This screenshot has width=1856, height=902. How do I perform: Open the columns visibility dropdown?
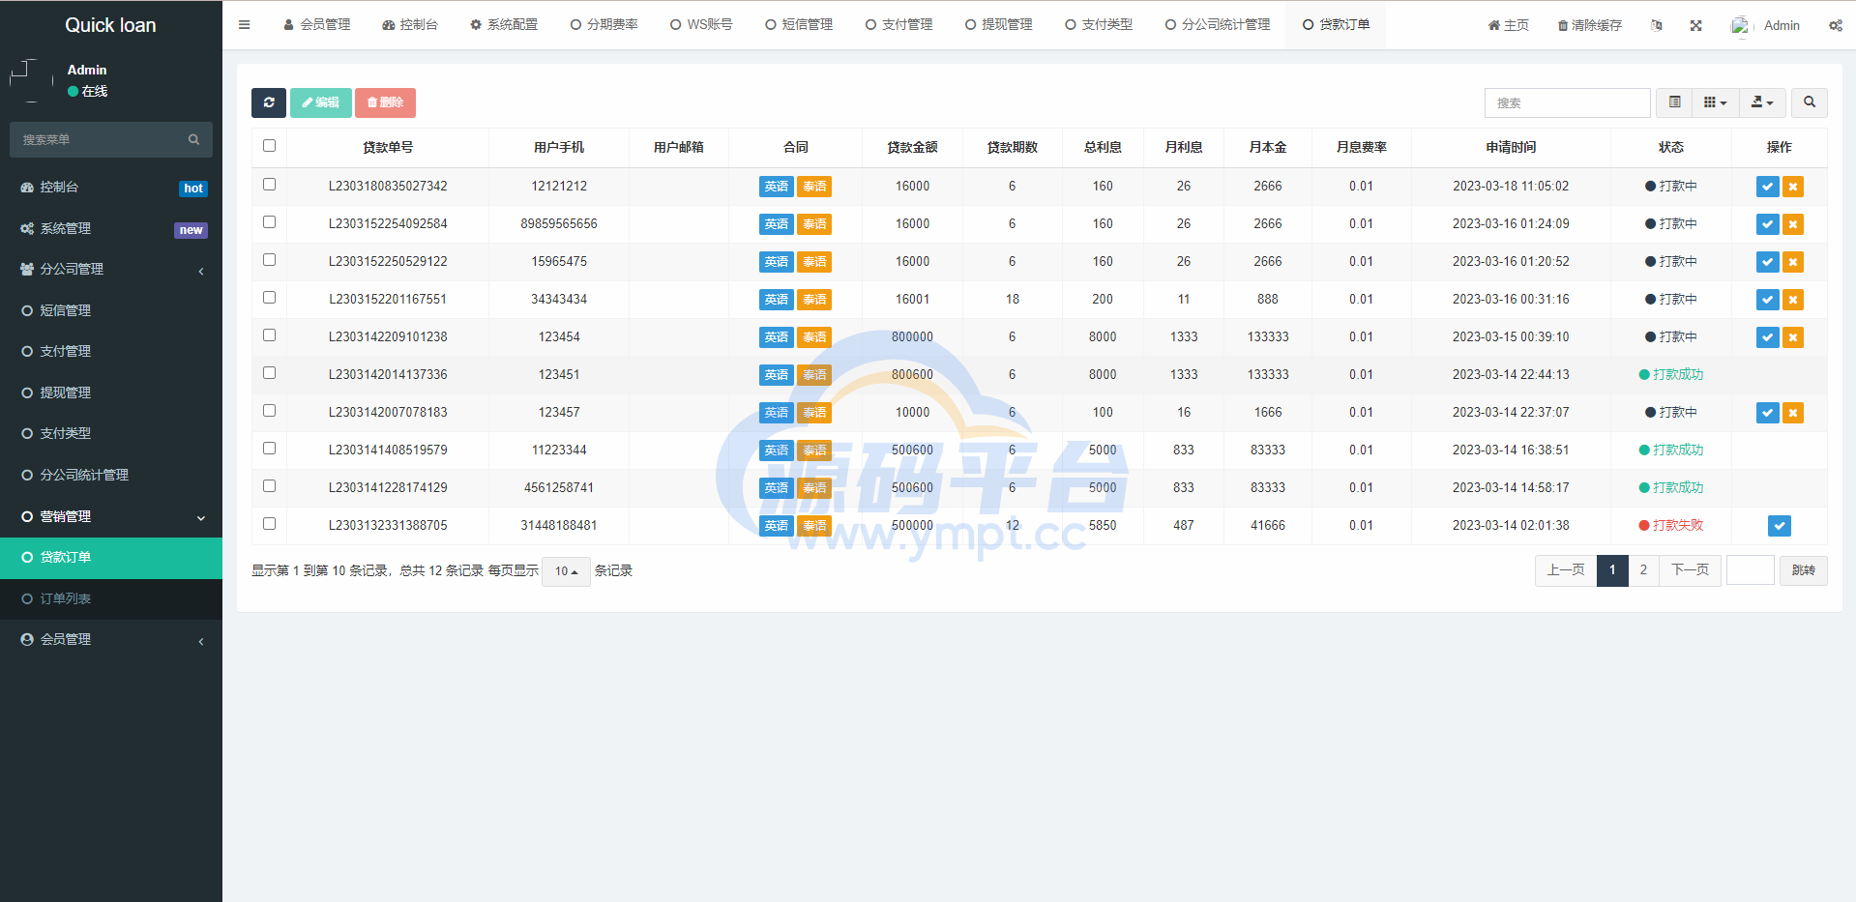pyautogui.click(x=1716, y=102)
